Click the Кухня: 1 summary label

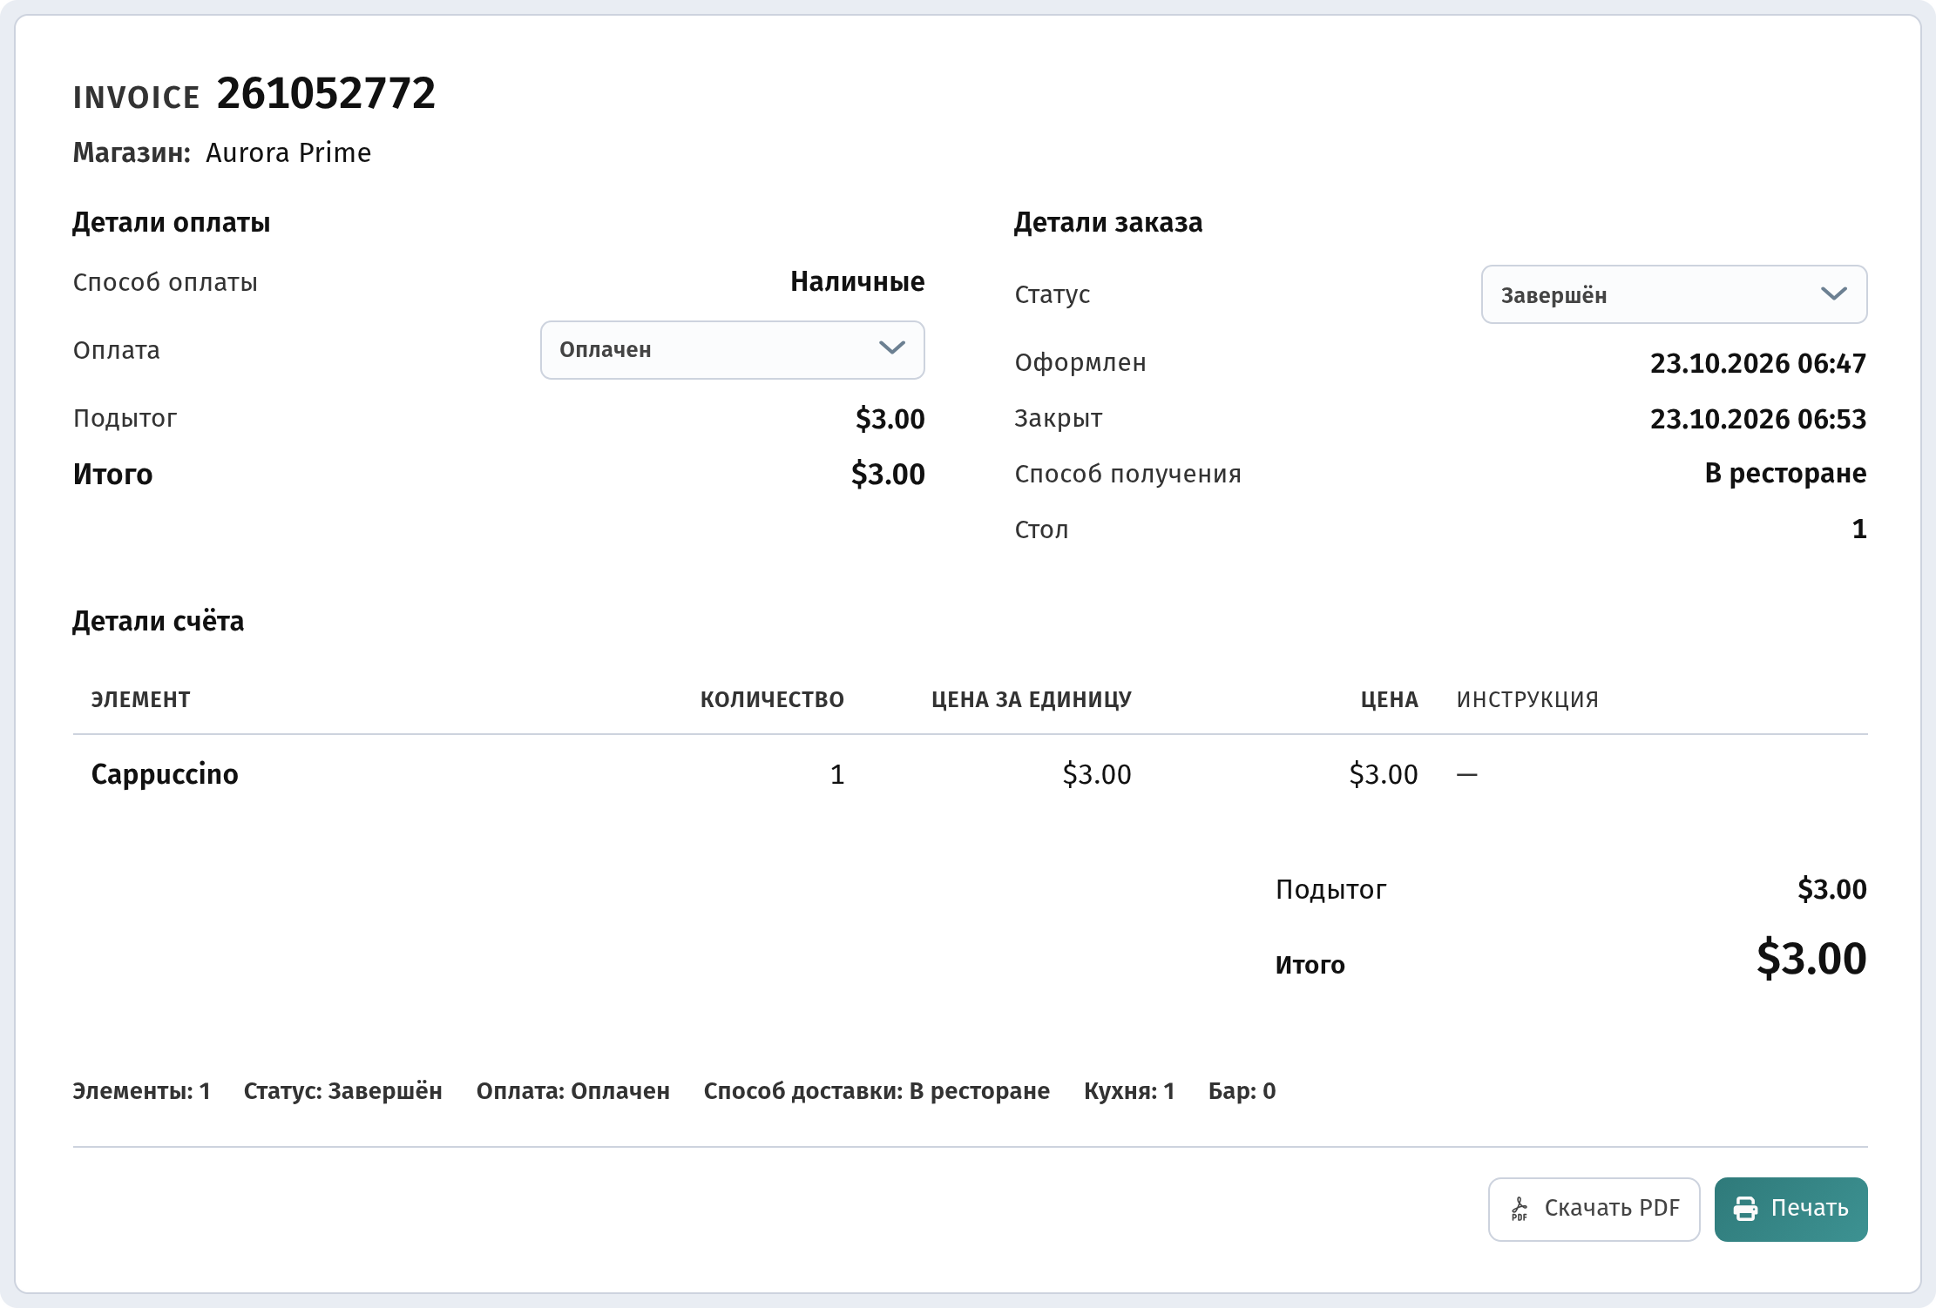point(1129,1091)
